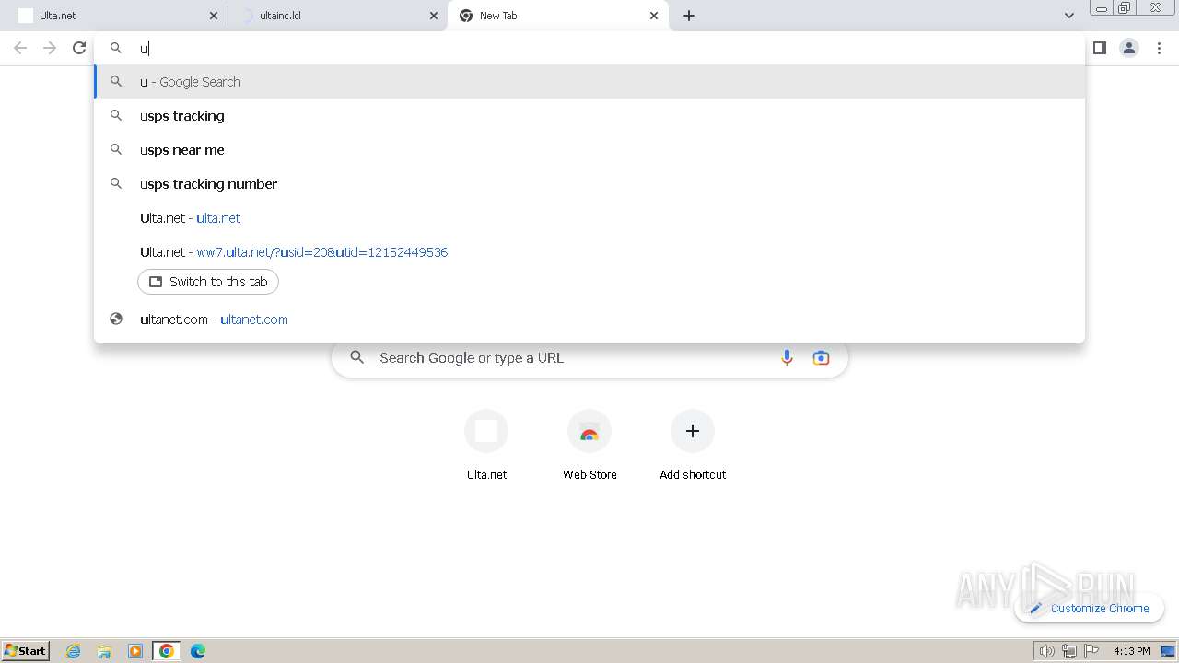Screen dimensions: 1179x663
Task: Pick the 'usps near me' suggestion
Action: (x=589, y=150)
